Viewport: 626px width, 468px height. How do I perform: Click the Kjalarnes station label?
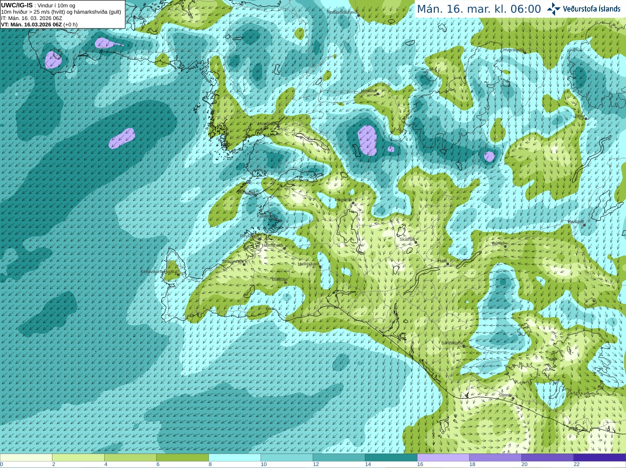[266, 215]
